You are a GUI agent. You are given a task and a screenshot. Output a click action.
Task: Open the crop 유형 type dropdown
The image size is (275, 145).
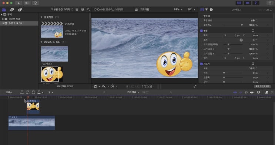252,68
